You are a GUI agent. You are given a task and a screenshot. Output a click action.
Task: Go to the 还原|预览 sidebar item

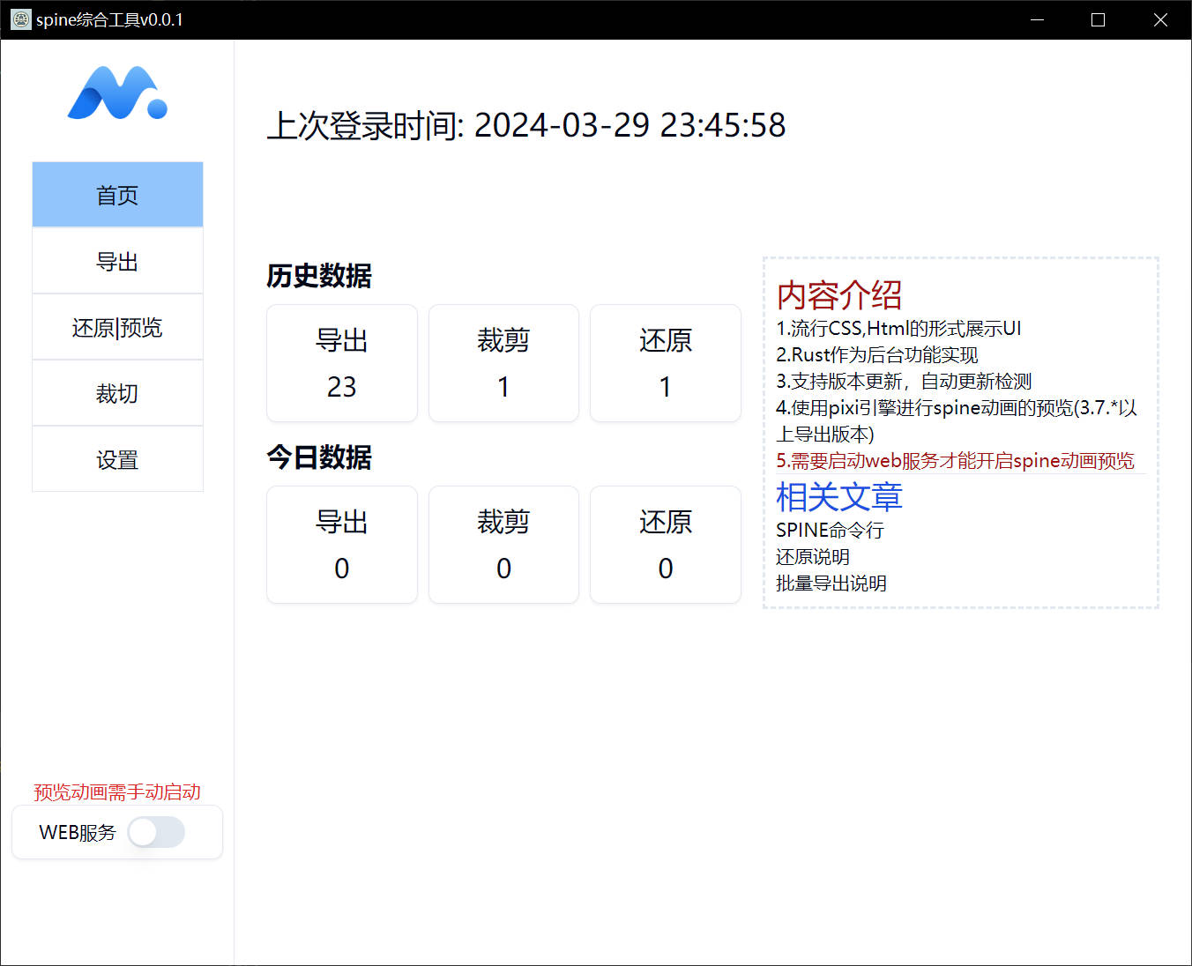coord(117,328)
